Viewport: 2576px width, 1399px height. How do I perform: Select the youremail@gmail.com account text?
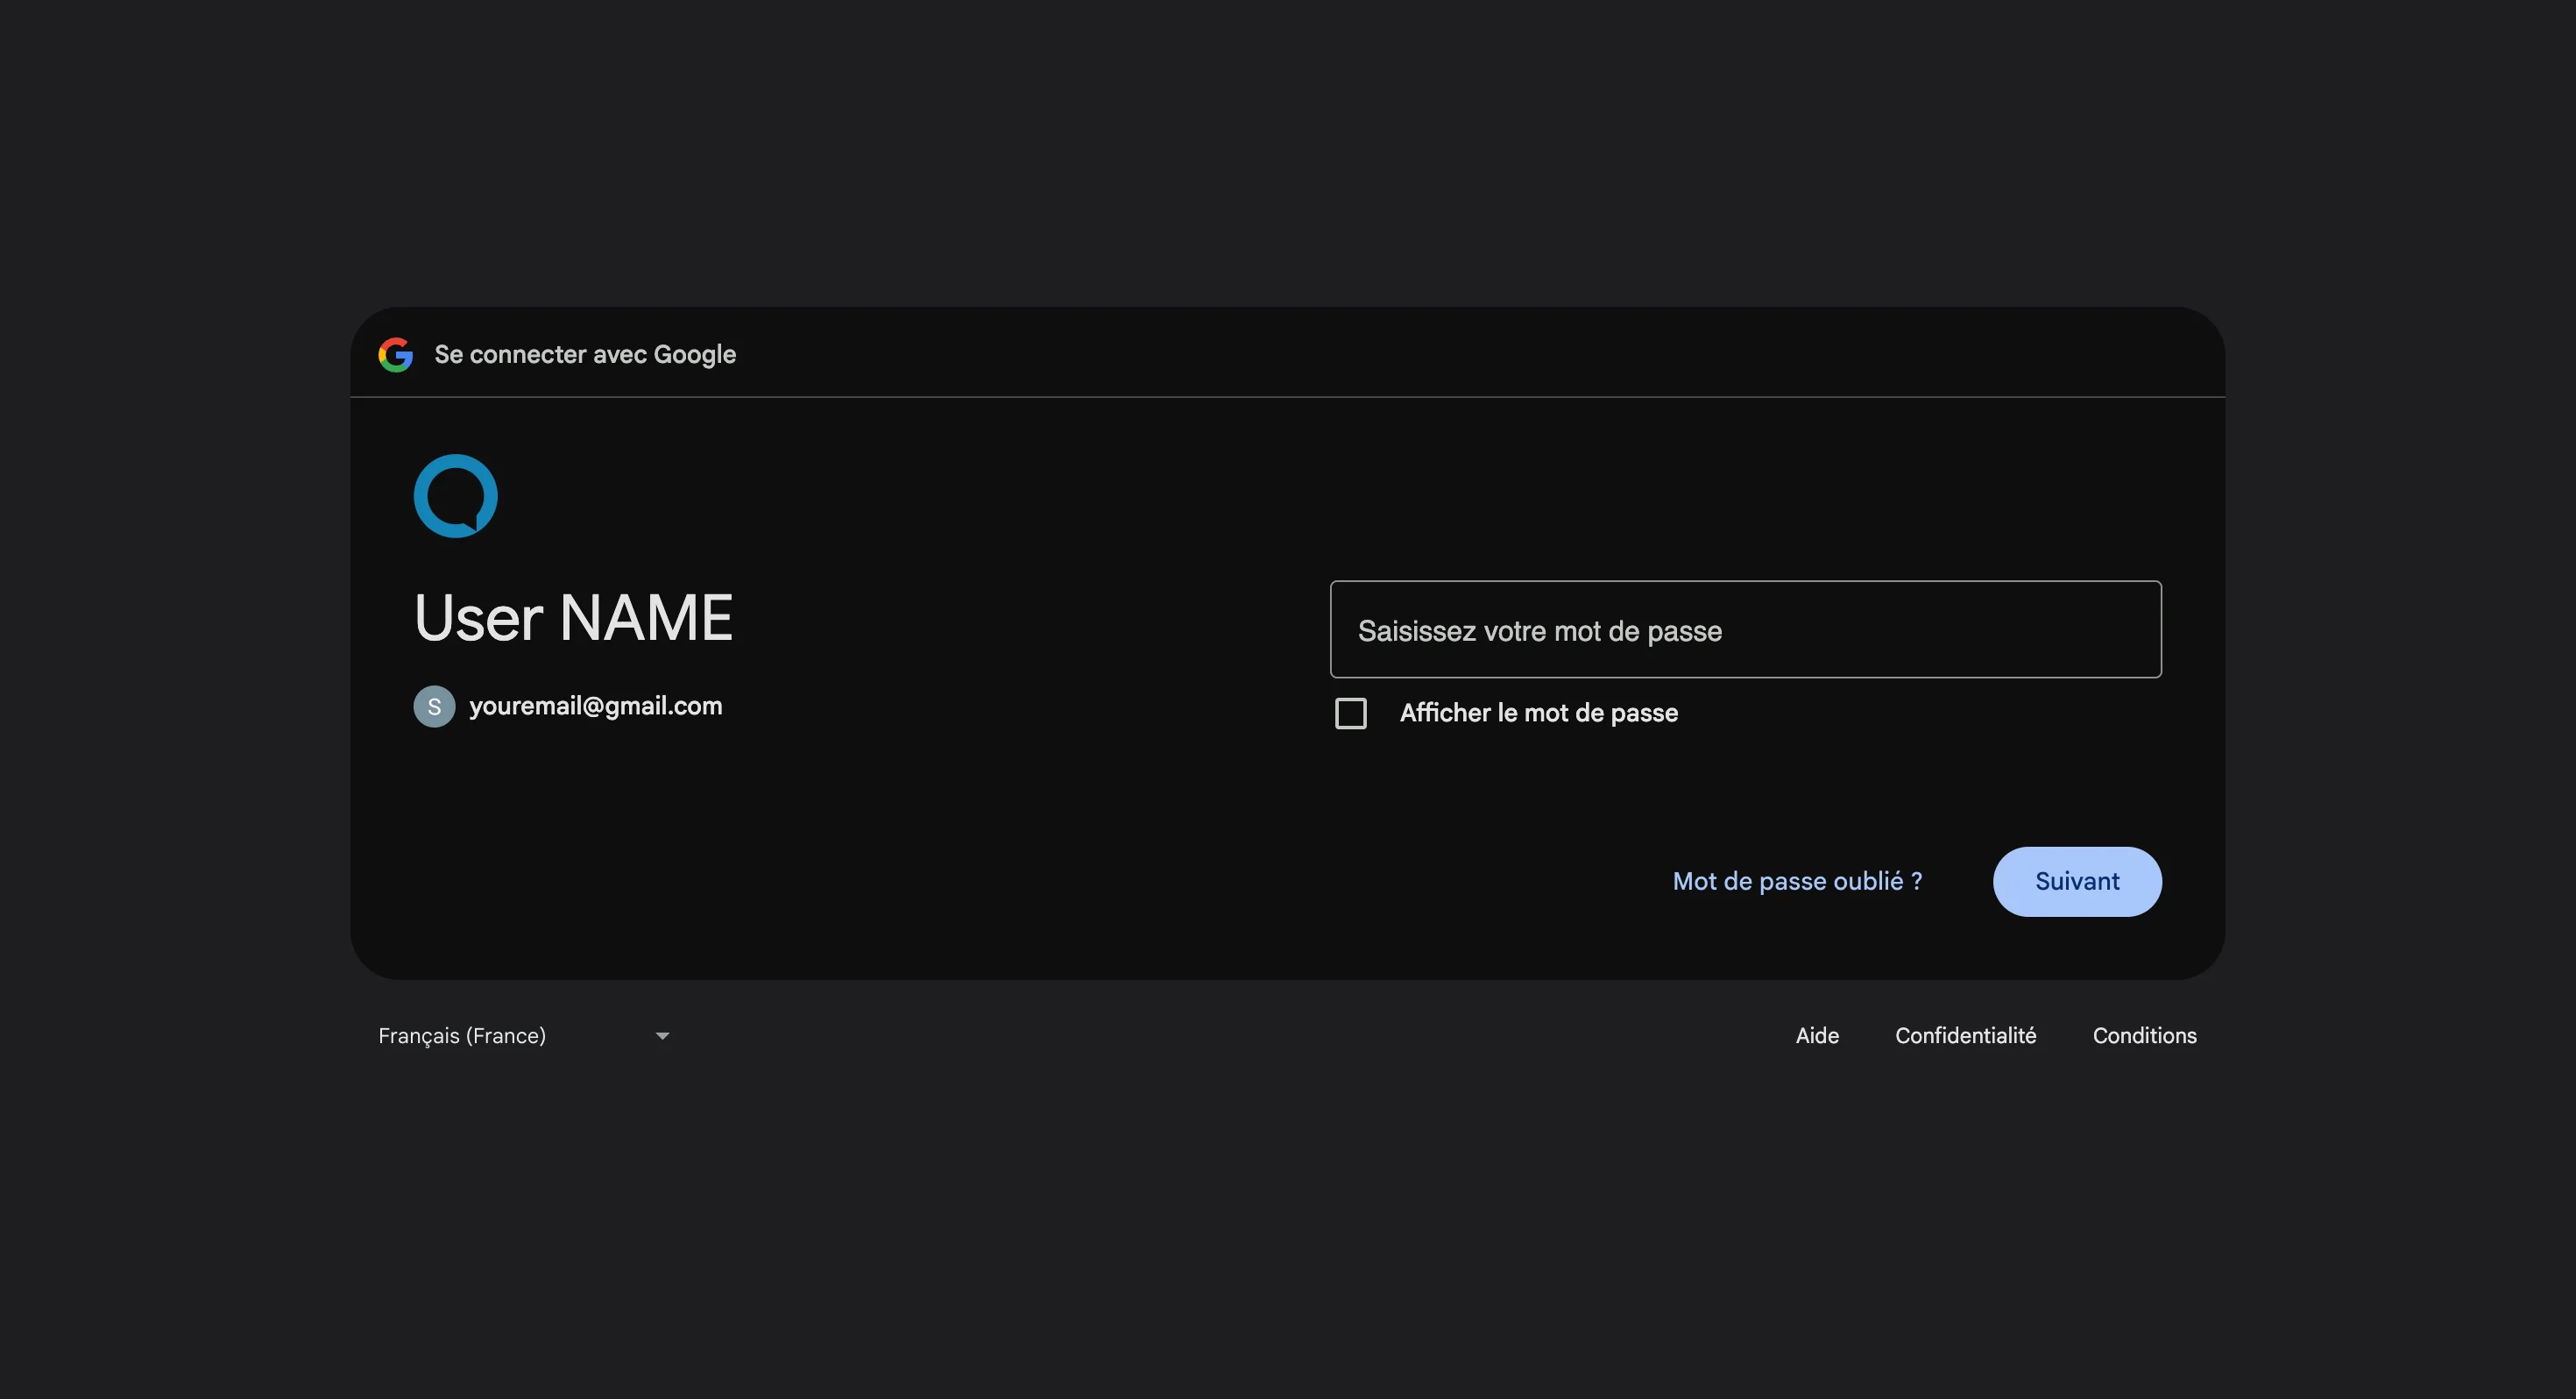(x=596, y=707)
